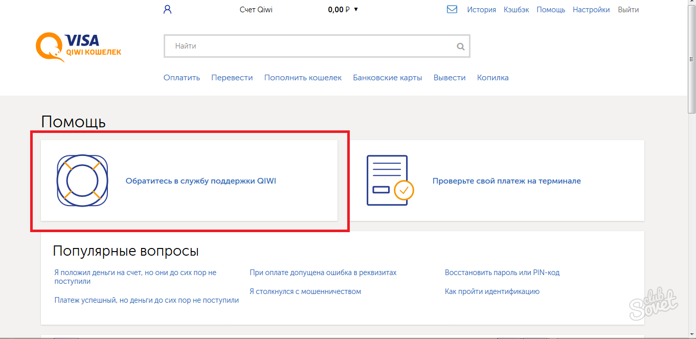Open 'При оплате допущена ошибка в реквизитах'

tap(323, 273)
